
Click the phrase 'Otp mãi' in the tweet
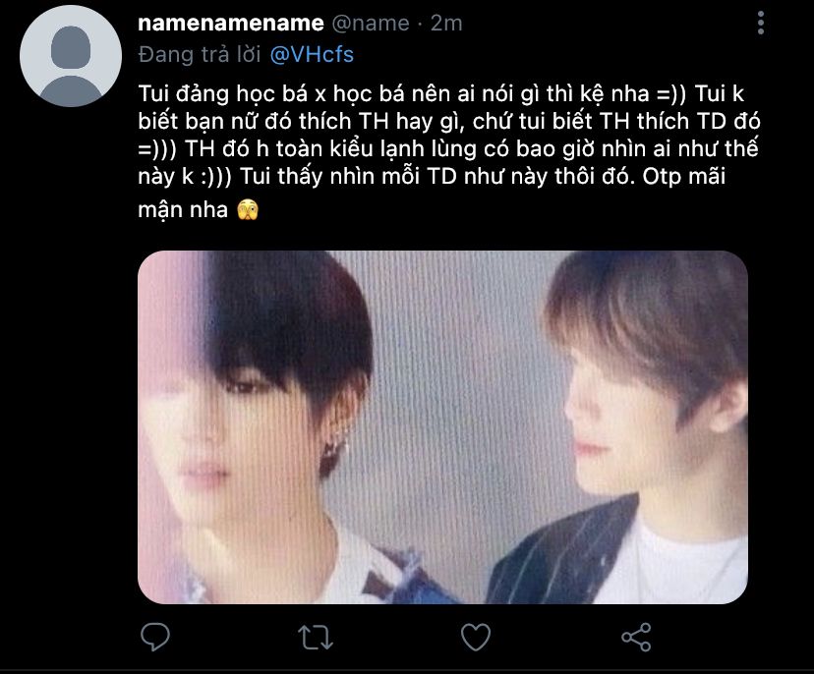[683, 177]
